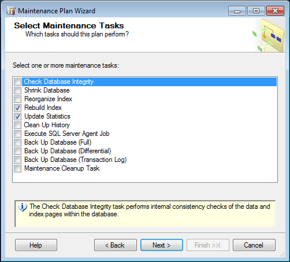Screen dimensions: 290x262
Task: Close the wizard with the red X
Action: pos(275,11)
